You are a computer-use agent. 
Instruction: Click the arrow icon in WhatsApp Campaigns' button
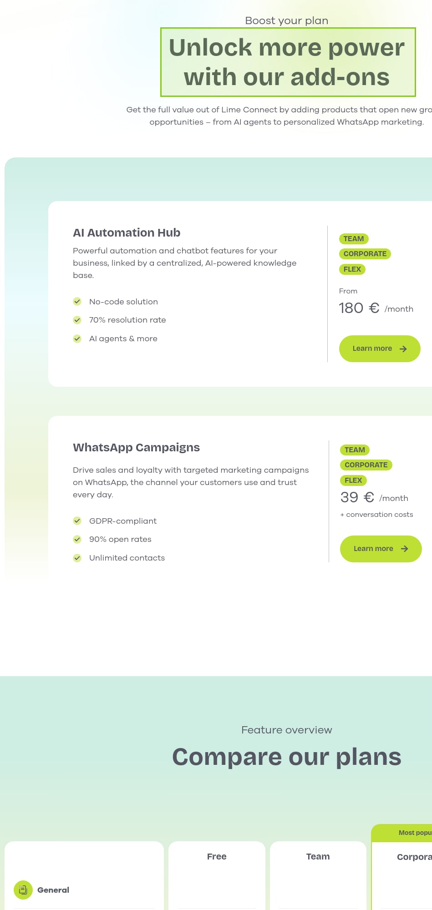(404, 549)
